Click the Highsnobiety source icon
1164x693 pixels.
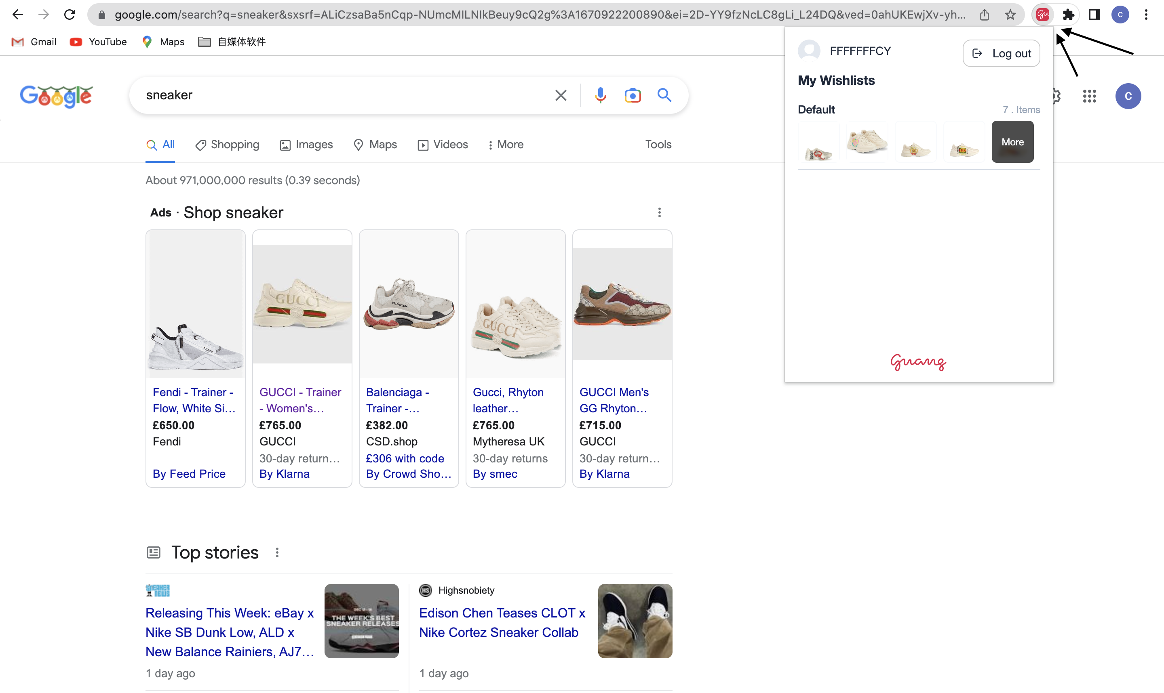click(x=425, y=591)
